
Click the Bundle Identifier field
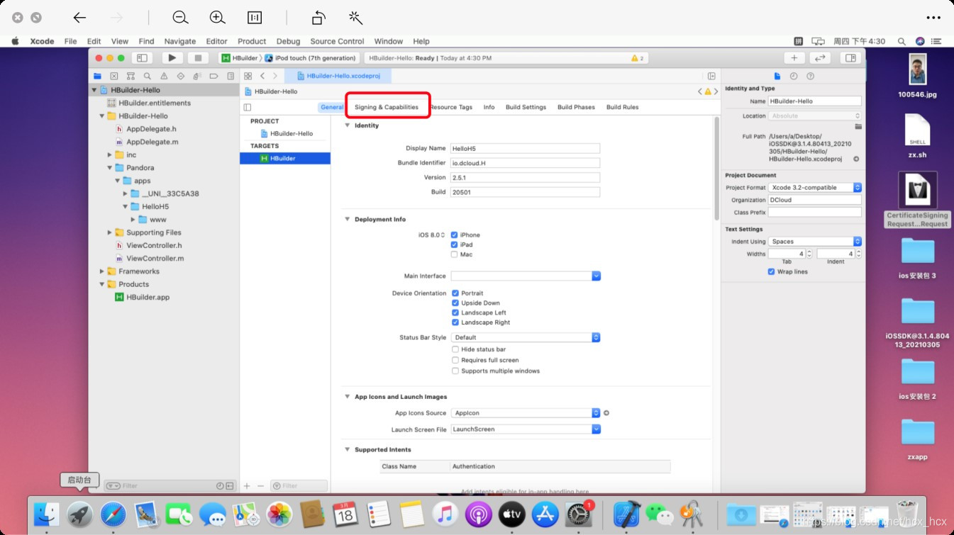tap(526, 163)
